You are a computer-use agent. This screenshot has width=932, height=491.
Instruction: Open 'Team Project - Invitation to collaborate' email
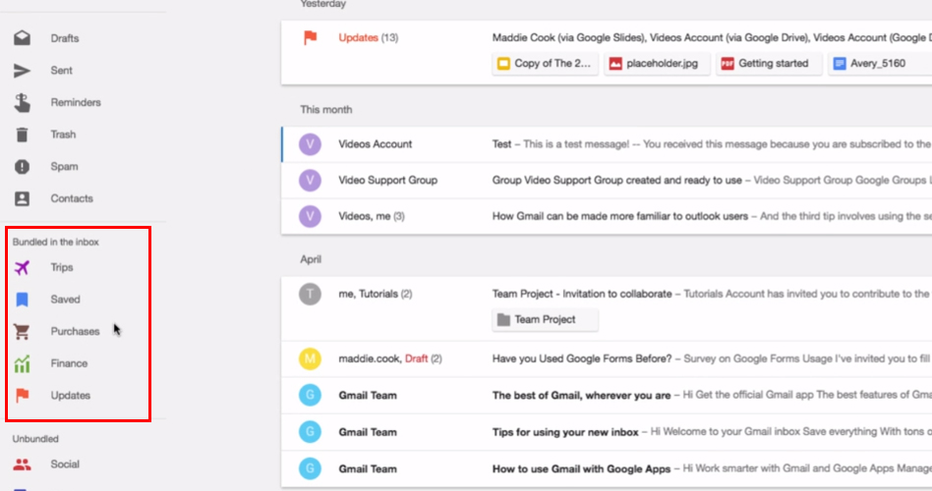(607, 308)
